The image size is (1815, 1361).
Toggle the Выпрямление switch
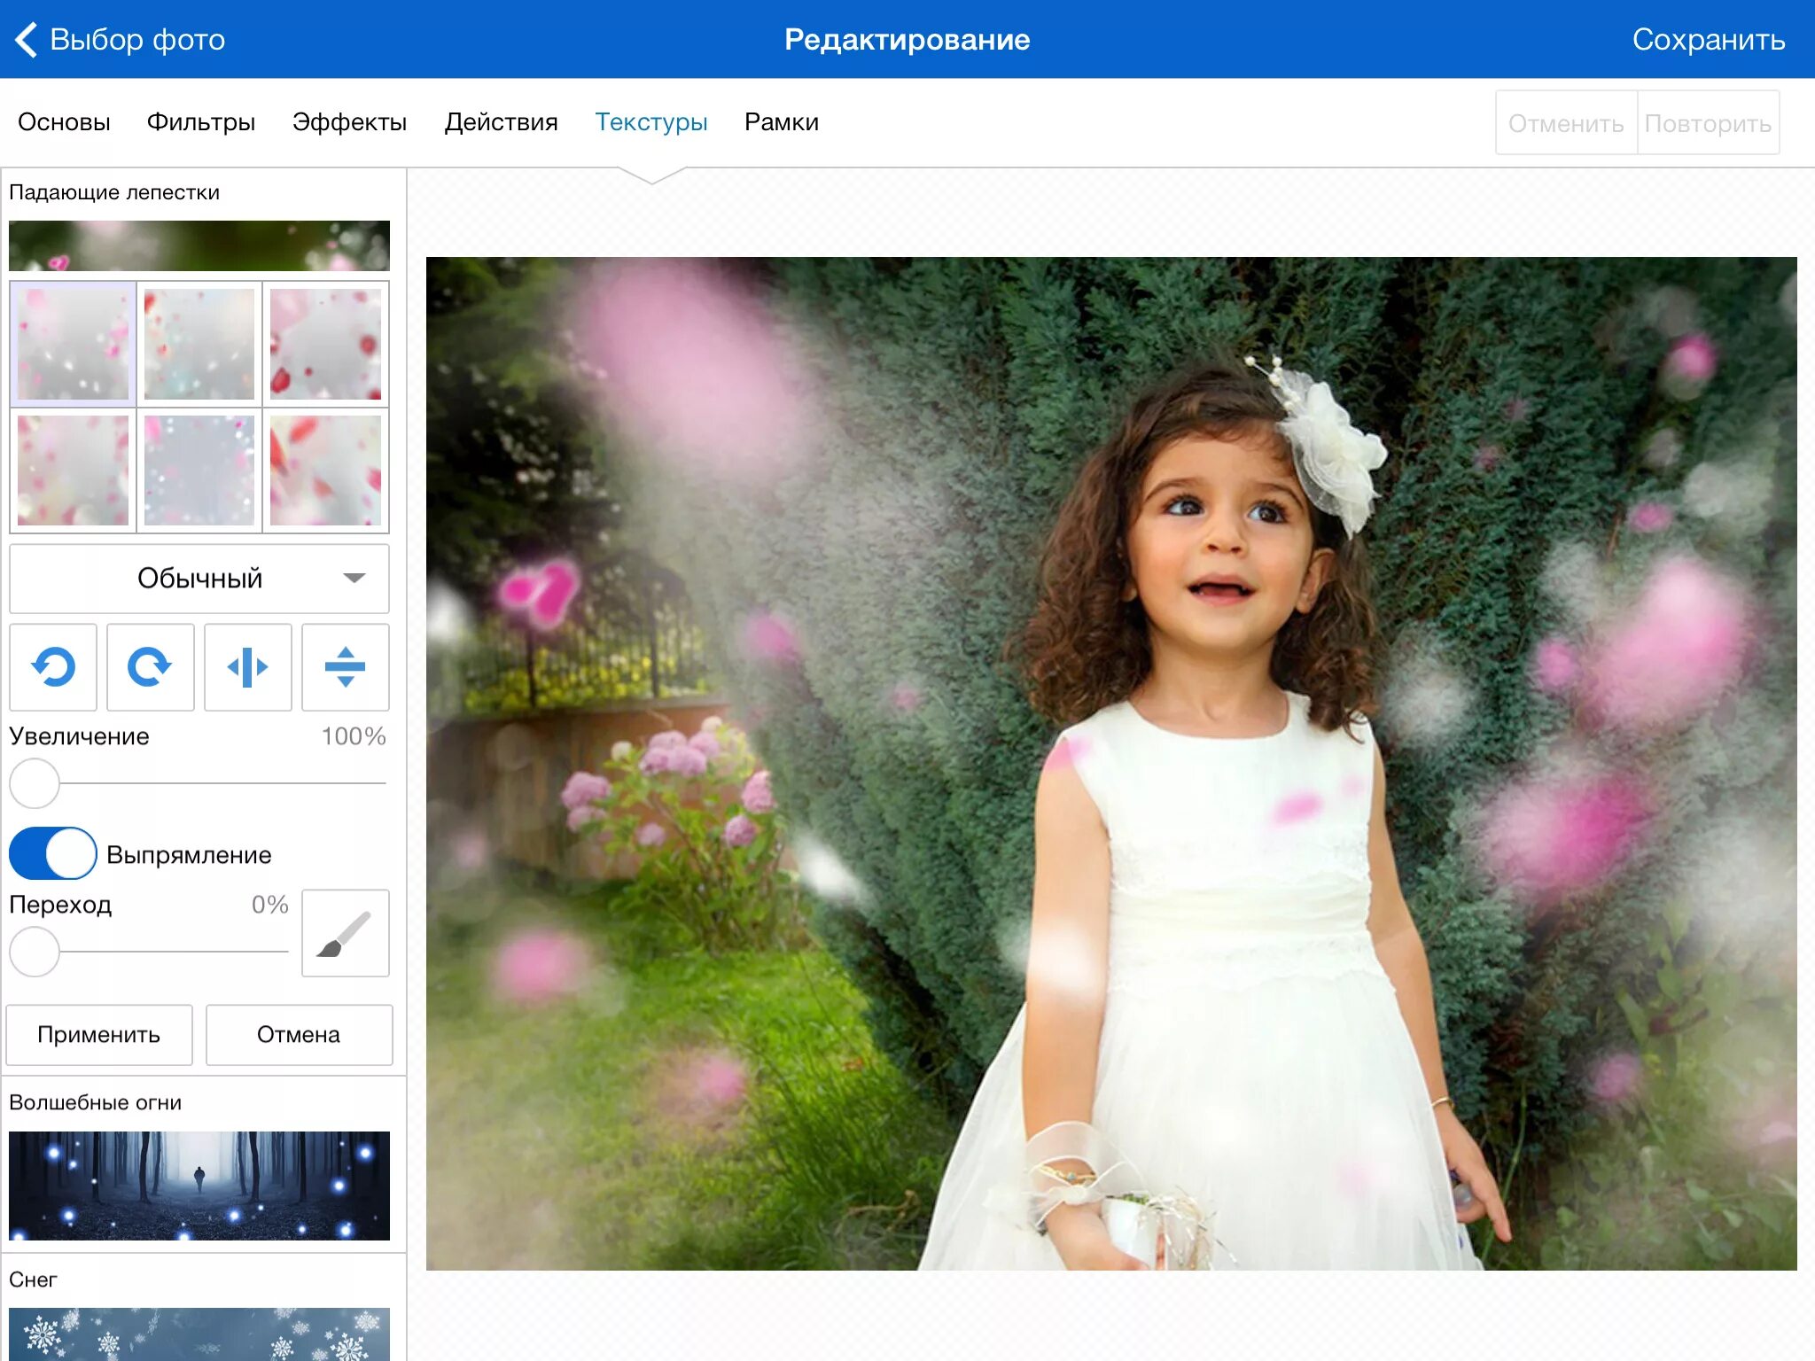tap(53, 853)
